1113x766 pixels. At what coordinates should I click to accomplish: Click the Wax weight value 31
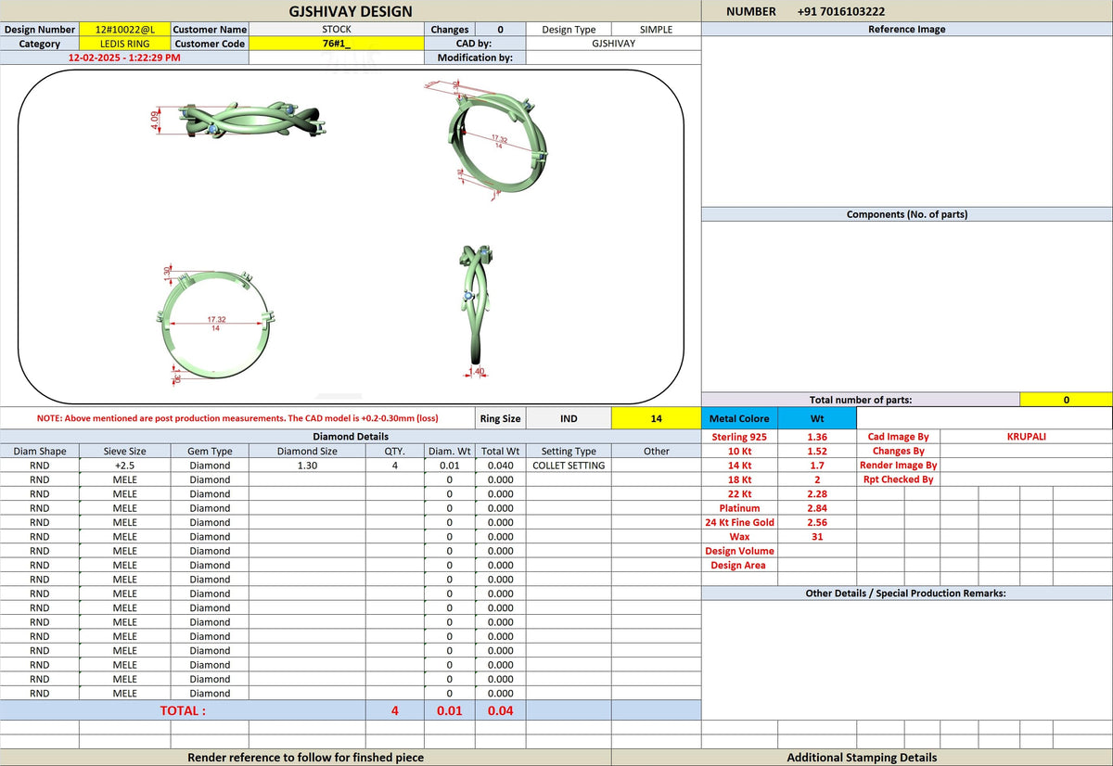(817, 536)
